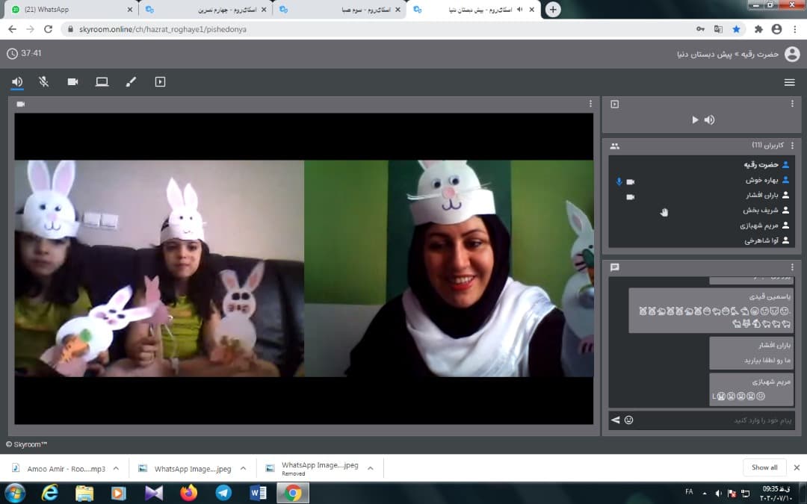Screen dimensions: 807x504
Task: Open the media player icon in toolbar
Action: click(x=160, y=82)
